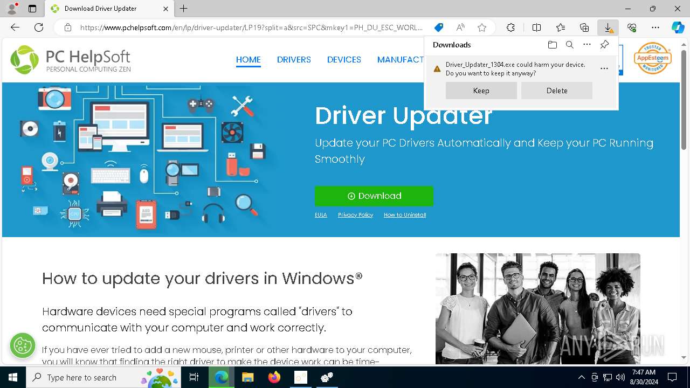Reload the current page

39,27
